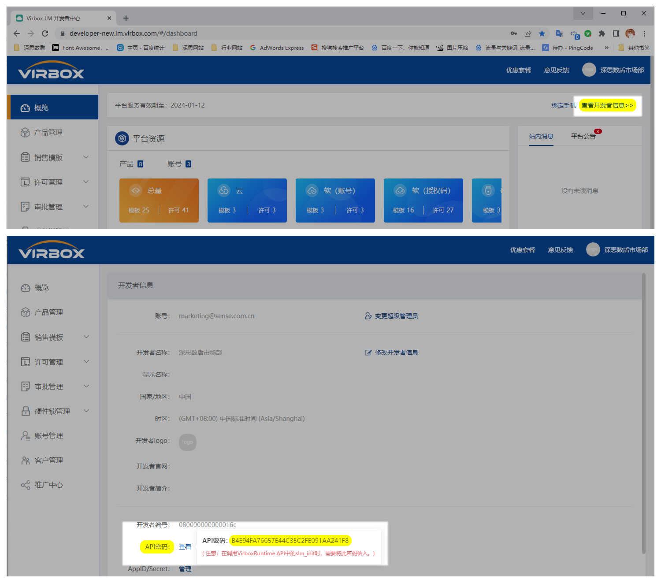Screen dimensions: 661x583
Task: Click 绑定手机 link
Action: (564, 105)
